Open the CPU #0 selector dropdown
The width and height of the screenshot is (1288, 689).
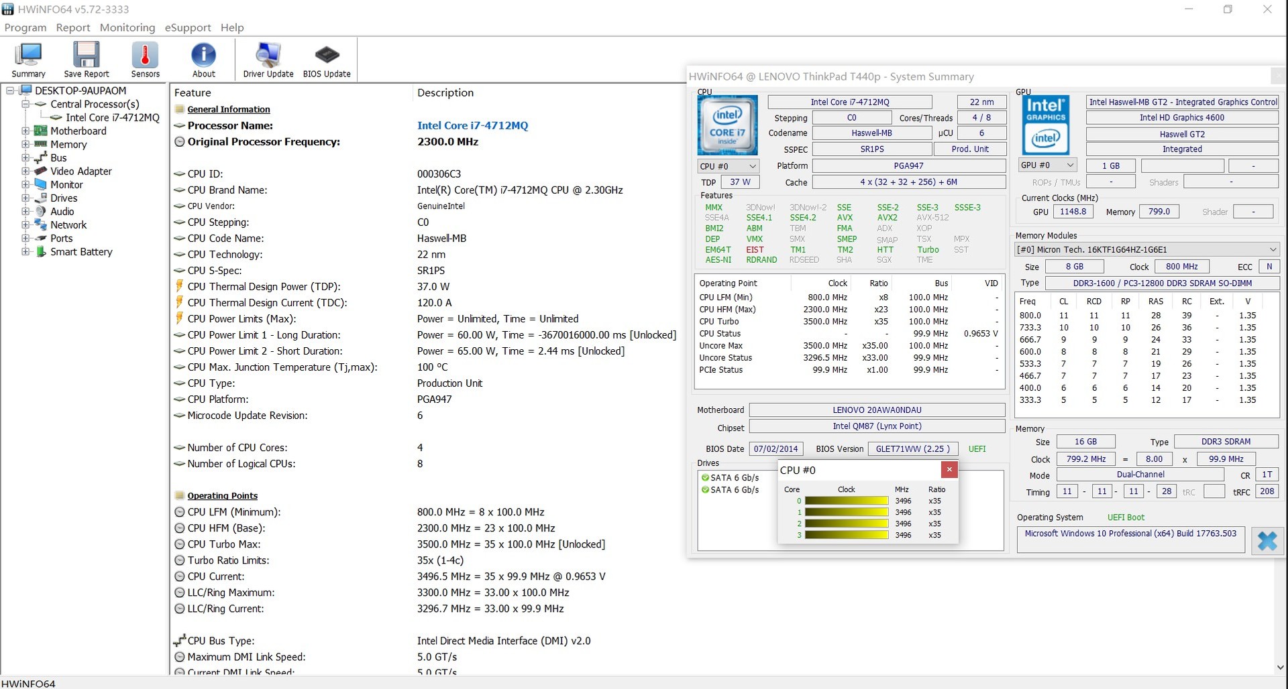click(x=728, y=166)
